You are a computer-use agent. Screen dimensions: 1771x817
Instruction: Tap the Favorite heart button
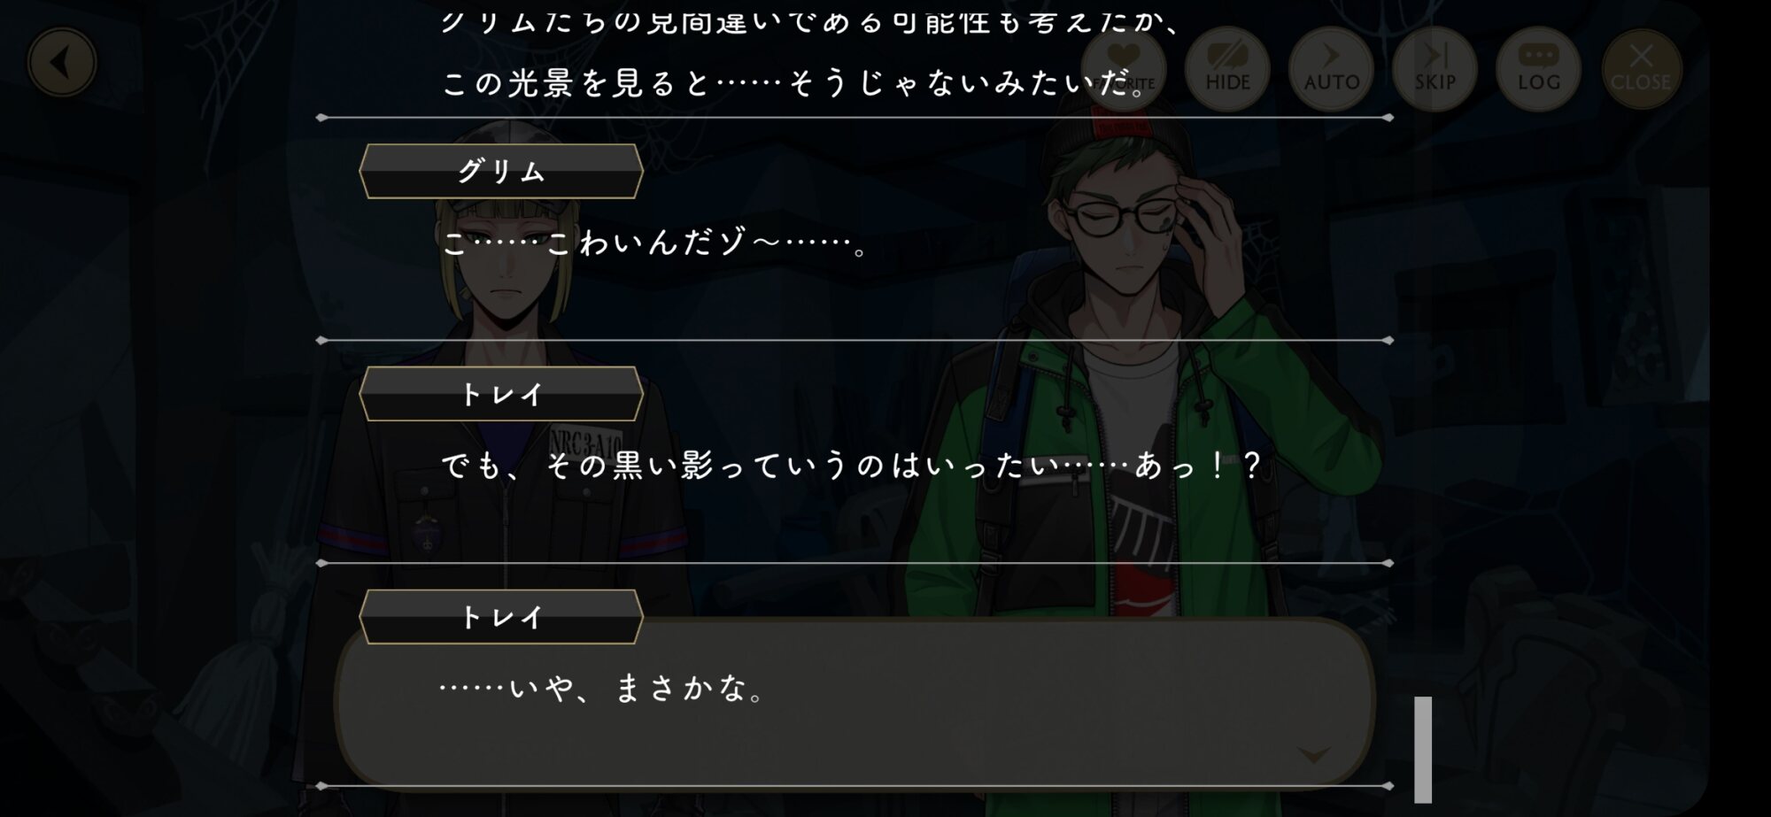1124,69
